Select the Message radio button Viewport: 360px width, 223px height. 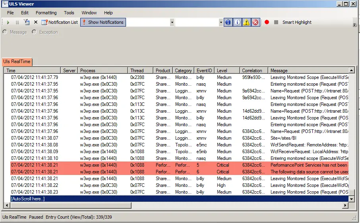click(5, 32)
